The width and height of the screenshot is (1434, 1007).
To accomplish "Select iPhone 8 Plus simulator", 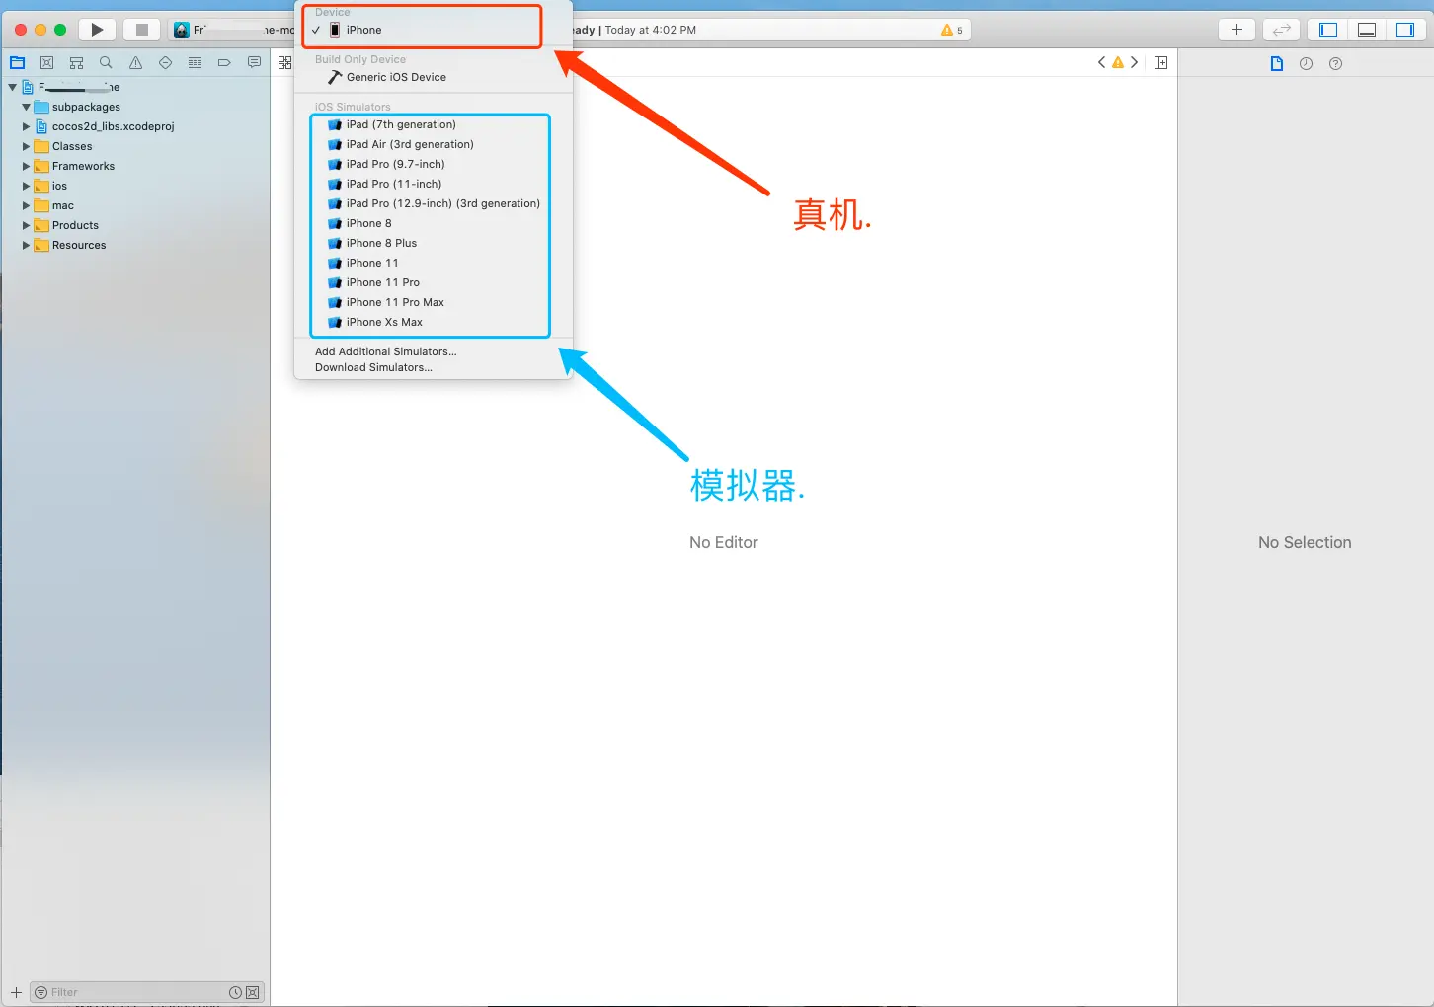I will (434, 243).
